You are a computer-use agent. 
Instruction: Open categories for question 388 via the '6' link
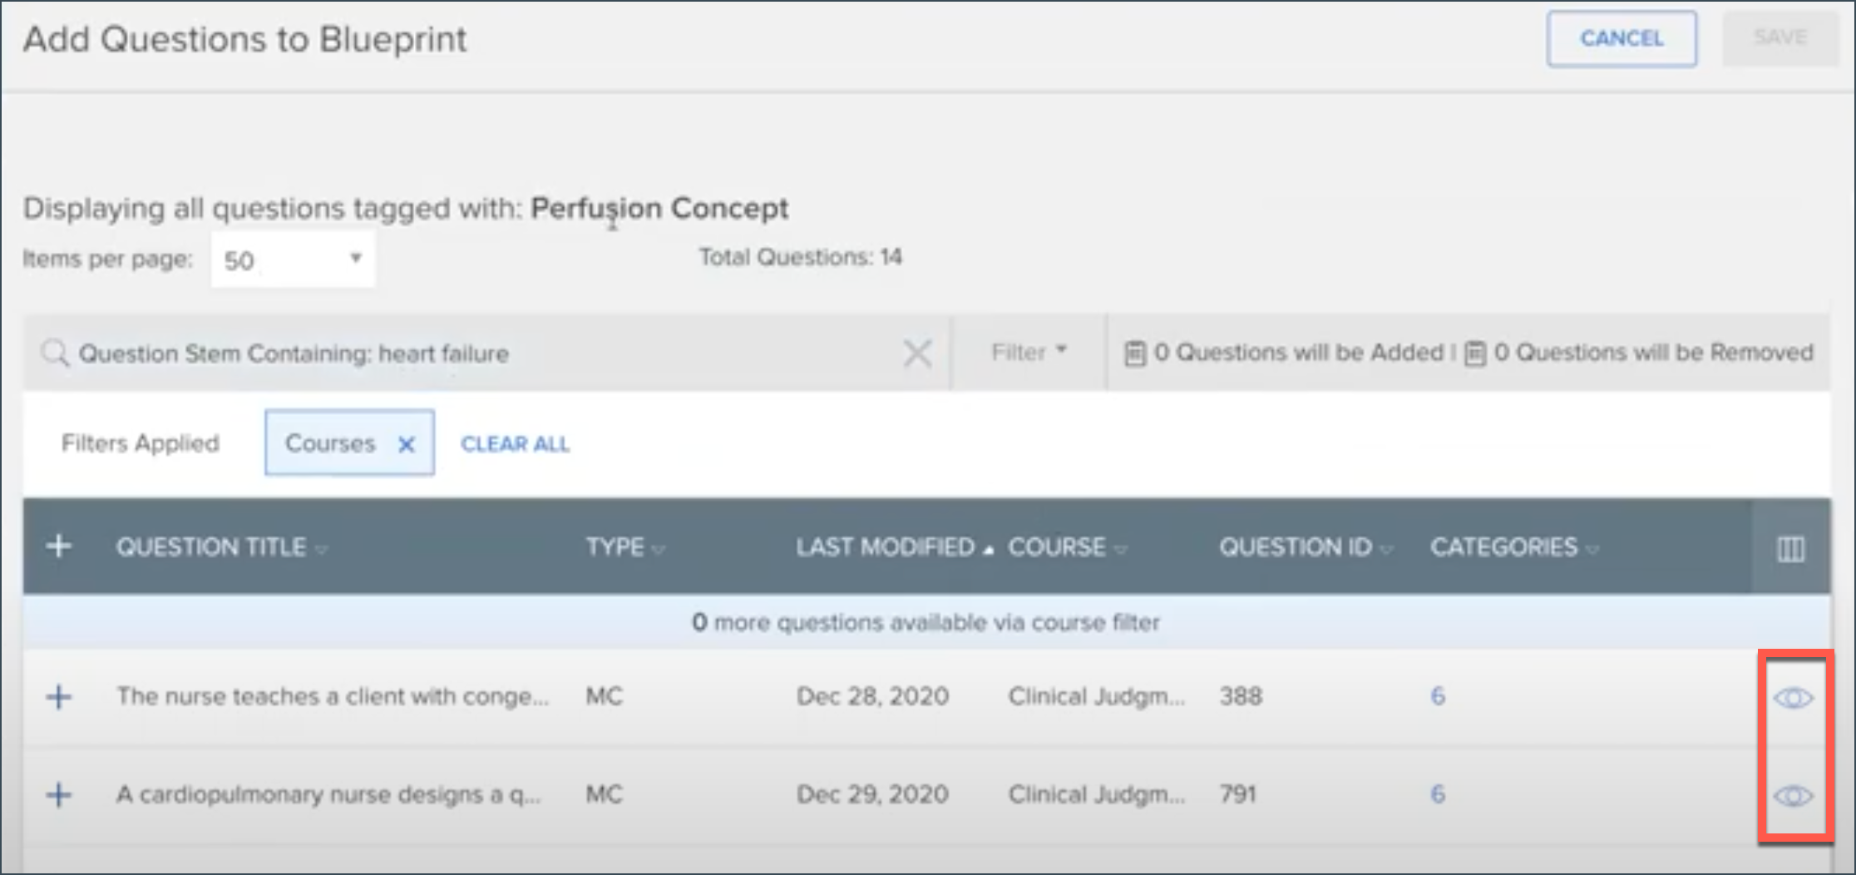(x=1438, y=697)
